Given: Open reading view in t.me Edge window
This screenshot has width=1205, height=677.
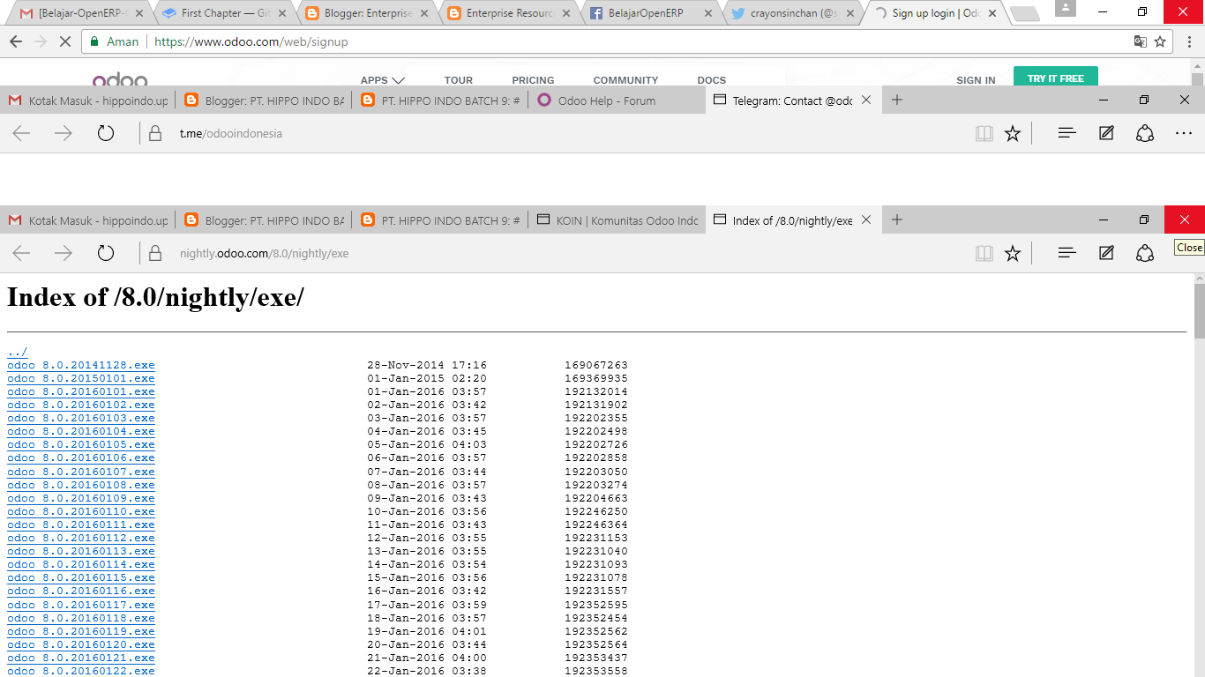Looking at the screenshot, I should 984,134.
